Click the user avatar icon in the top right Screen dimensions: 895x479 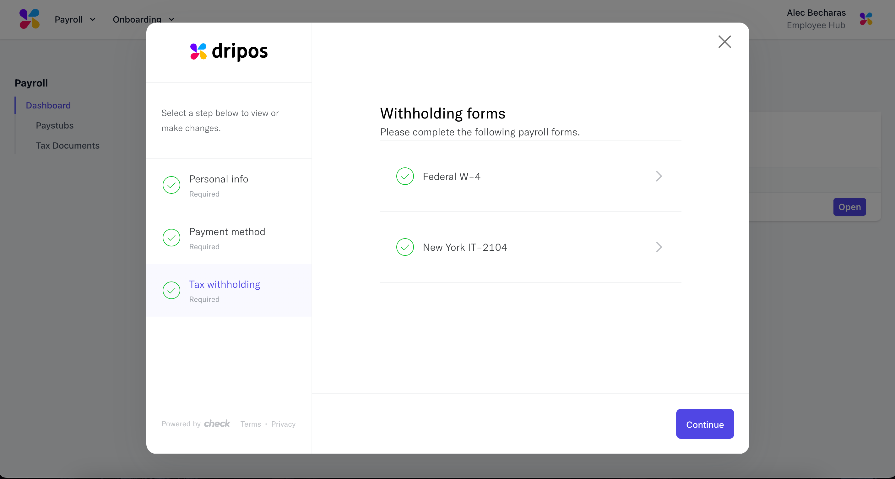866,19
